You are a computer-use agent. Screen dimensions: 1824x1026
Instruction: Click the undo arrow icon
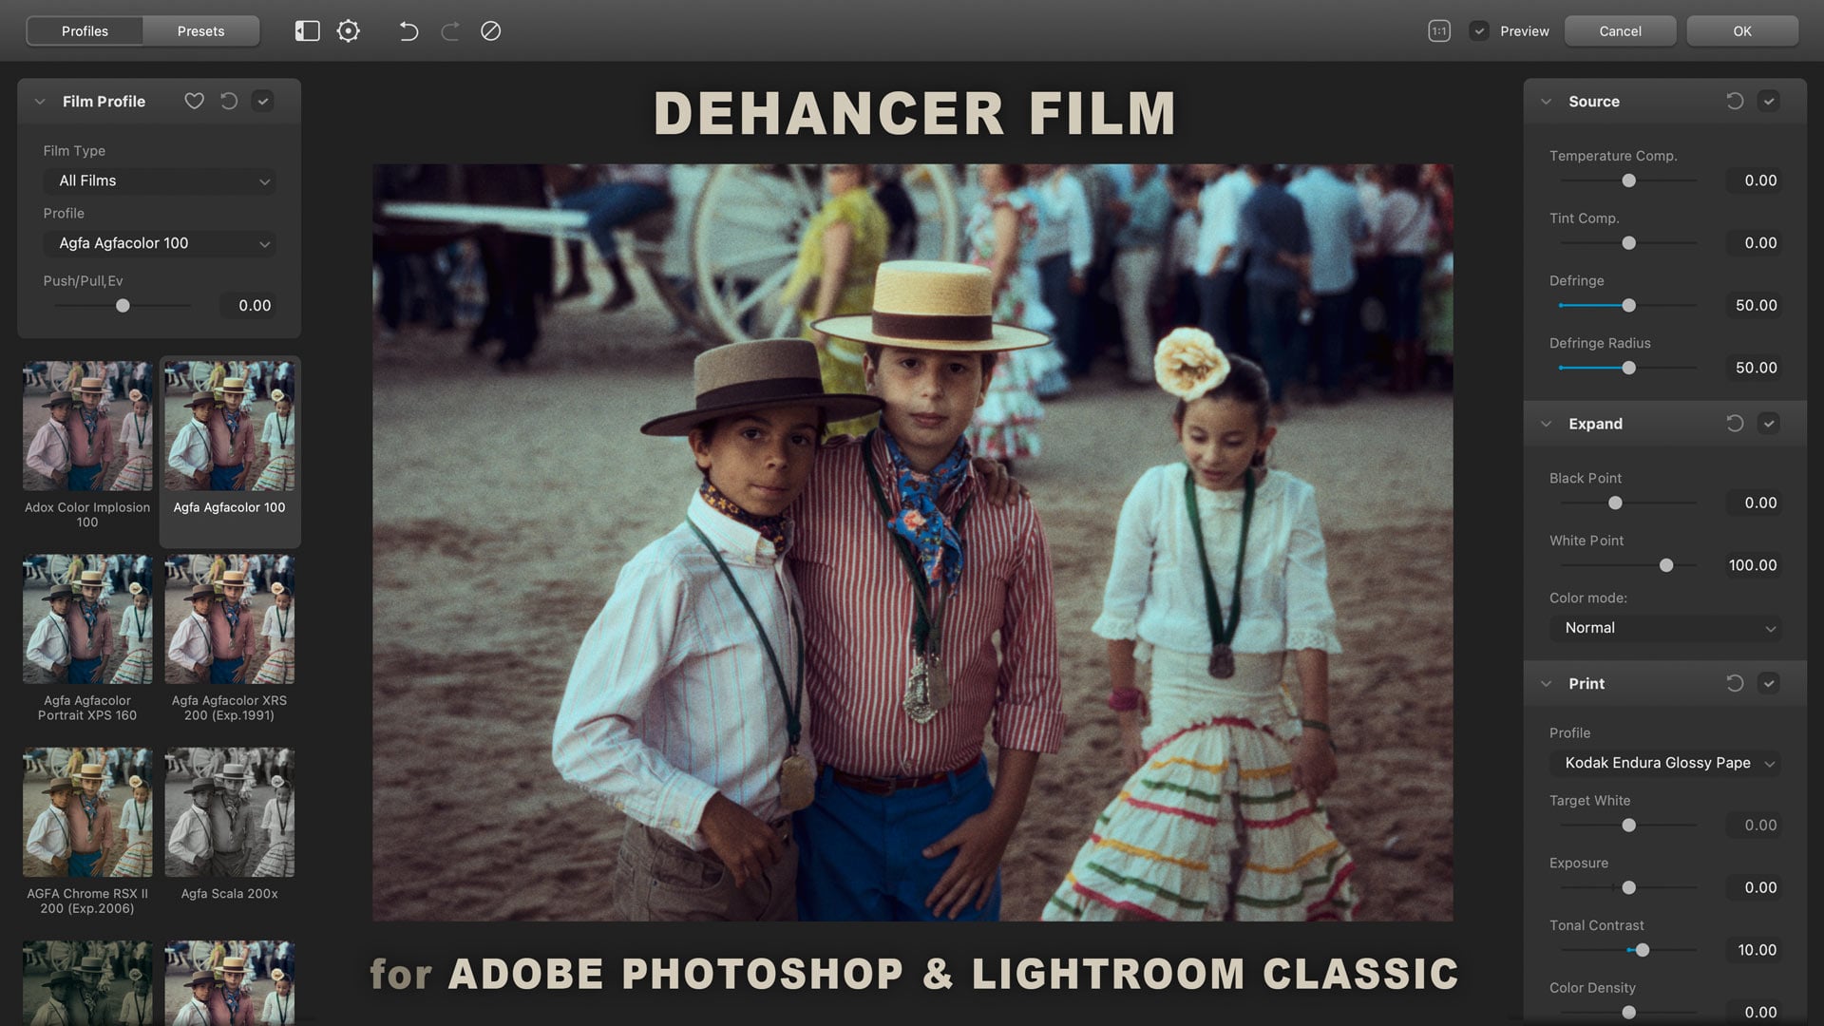[408, 31]
